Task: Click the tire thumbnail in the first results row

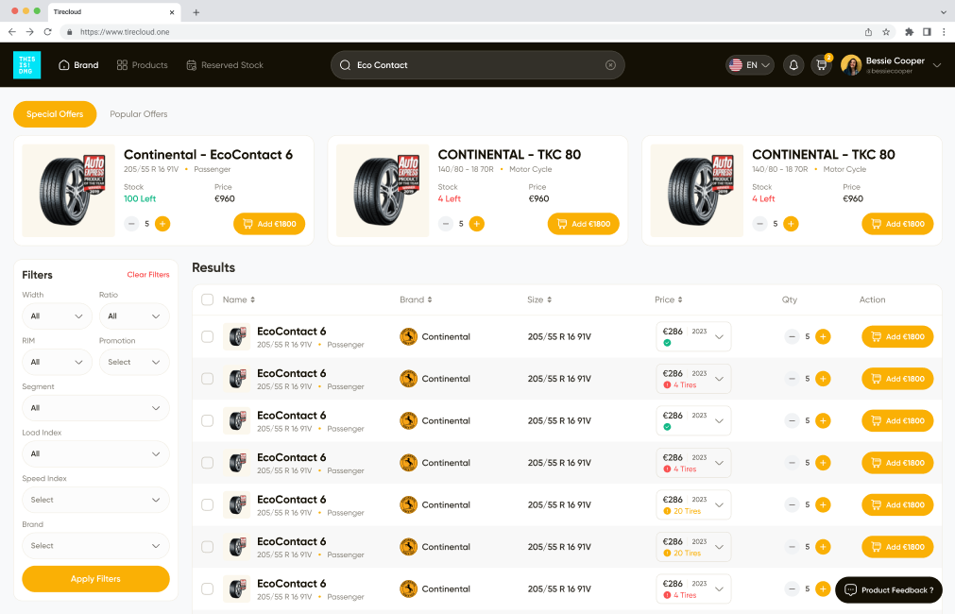Action: pos(236,336)
